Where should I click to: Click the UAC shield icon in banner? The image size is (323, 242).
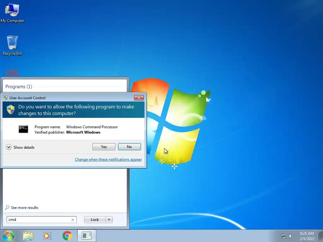[x=11, y=109]
